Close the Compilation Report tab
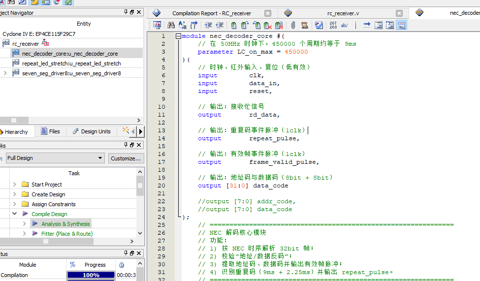Screen dimensions: 480x281 click(x=268, y=13)
